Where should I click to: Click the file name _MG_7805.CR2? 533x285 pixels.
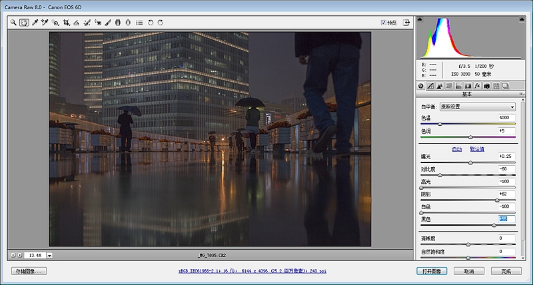click(212, 255)
